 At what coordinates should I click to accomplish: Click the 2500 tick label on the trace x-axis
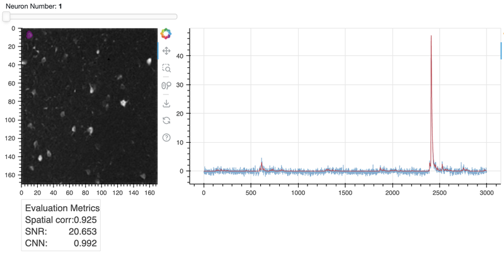[x=439, y=192]
